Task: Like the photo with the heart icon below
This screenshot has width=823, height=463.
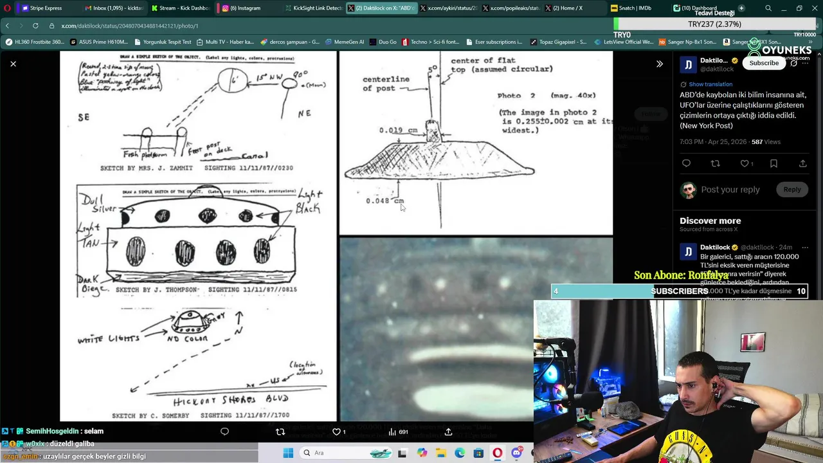Action: 336,431
